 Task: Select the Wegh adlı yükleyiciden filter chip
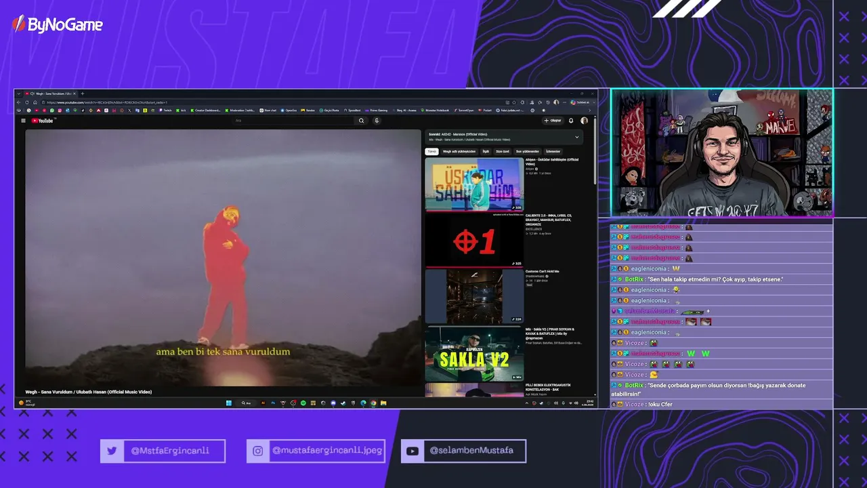tap(459, 152)
